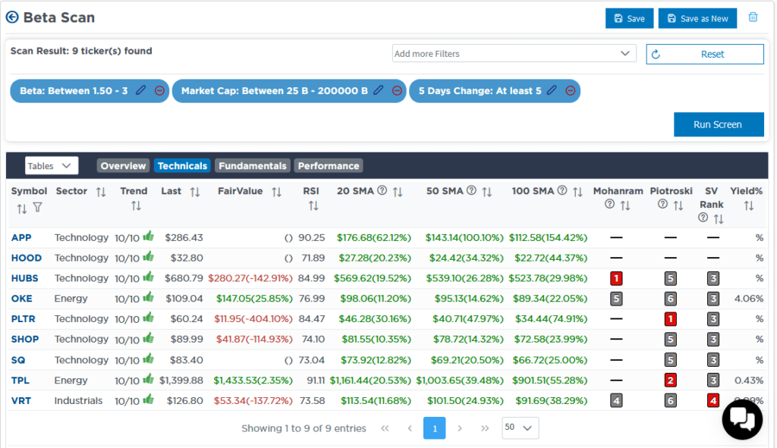
Task: Sort the table by Symbol column
Action: [x=21, y=209]
